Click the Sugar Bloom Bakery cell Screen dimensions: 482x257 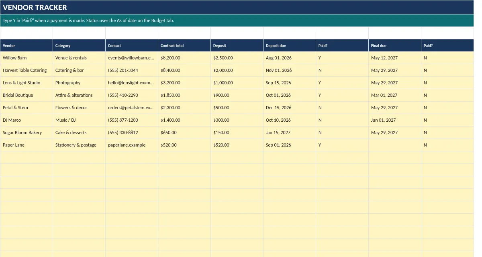pyautogui.click(x=27, y=133)
